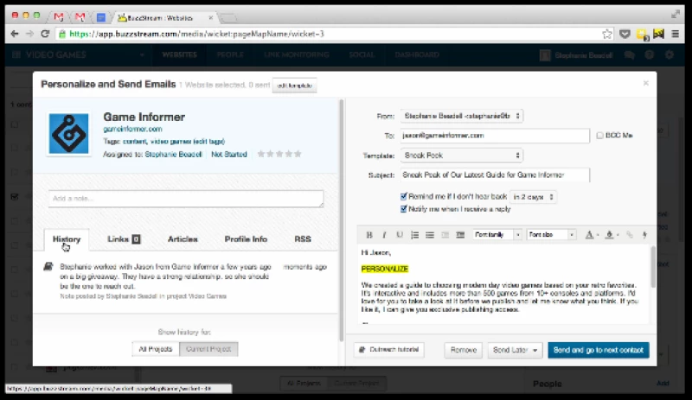692x400 pixels.
Task: Click the highlight color icon in the editor
Action: 610,234
